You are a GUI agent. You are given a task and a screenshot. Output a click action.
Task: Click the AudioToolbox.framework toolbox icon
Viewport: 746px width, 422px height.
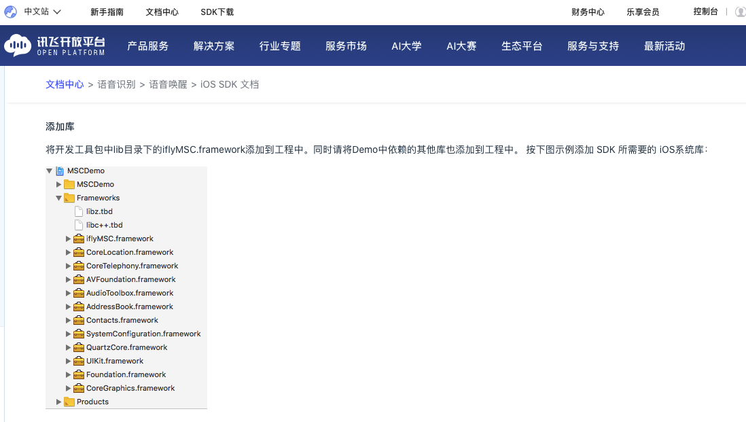tap(79, 293)
